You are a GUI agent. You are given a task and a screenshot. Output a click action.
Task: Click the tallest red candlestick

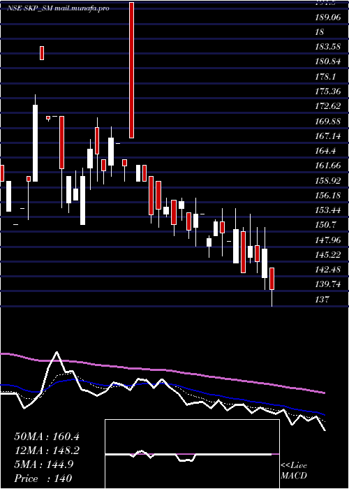(132, 70)
